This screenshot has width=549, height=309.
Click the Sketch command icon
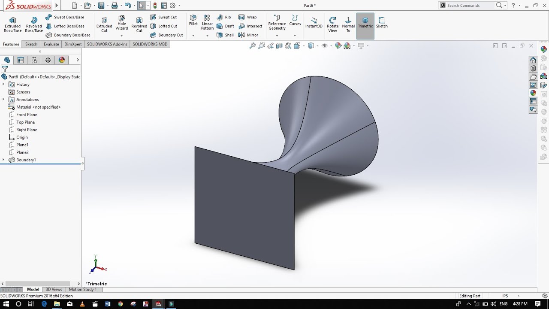382,23
